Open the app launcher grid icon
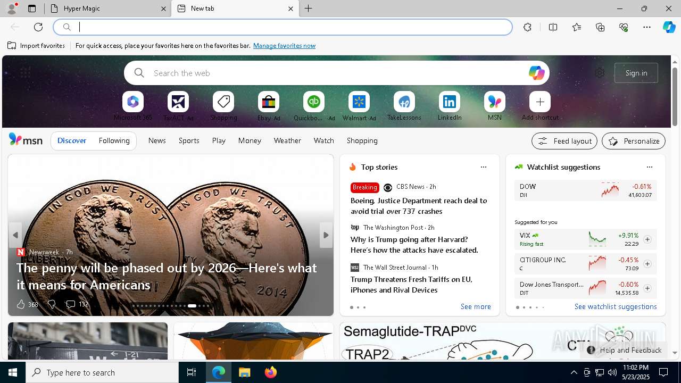The width and height of the screenshot is (681, 383). click(x=25, y=73)
